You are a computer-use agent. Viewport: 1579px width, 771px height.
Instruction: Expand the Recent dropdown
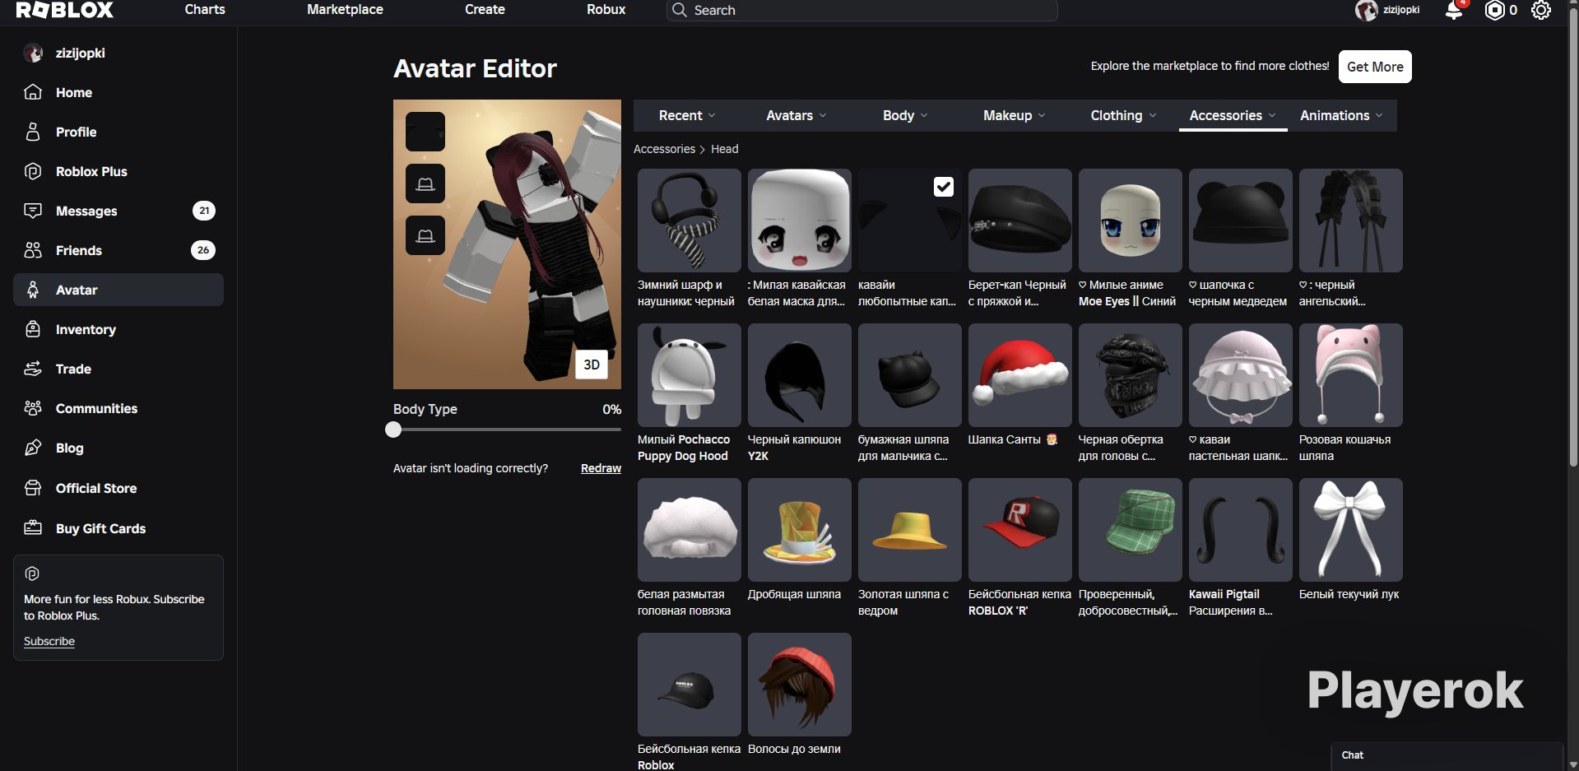[687, 115]
